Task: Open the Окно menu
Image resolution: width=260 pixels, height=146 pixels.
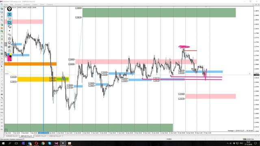Action: tap(42, 4)
